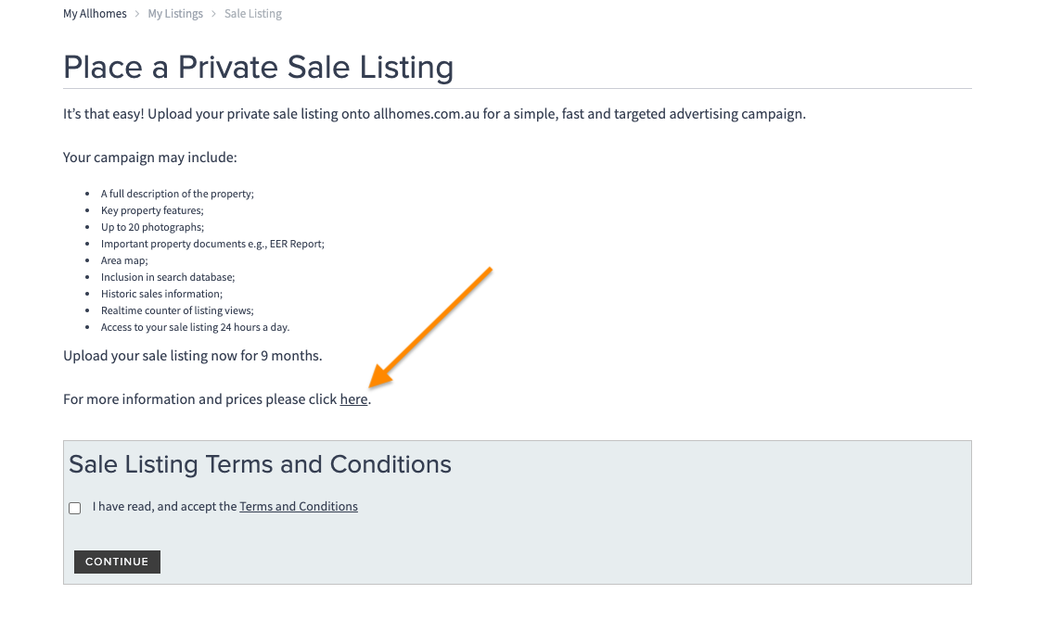Tick the accept Terms and Conditions checkbox
1037x619 pixels.
pos(75,508)
